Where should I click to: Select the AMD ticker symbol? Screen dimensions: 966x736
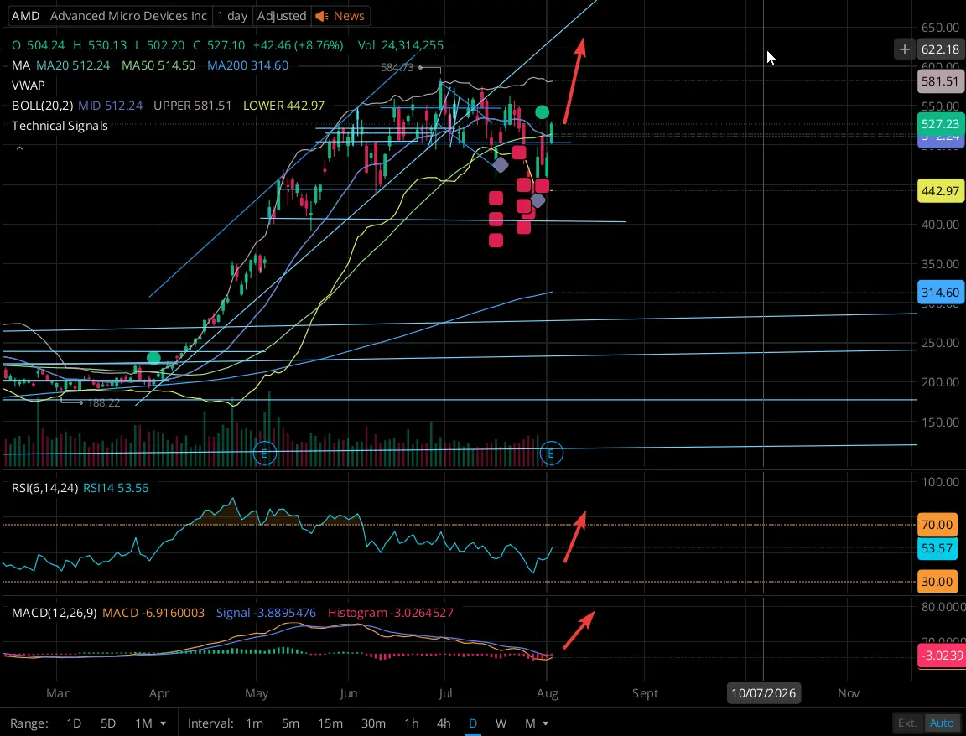(x=25, y=16)
